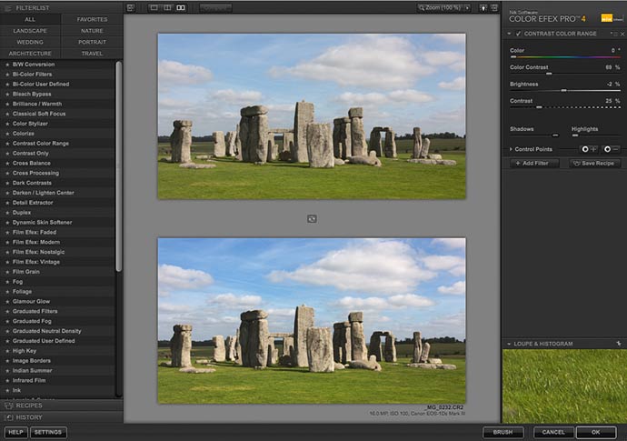Favorite star for Colorize filter

pyautogui.click(x=7, y=134)
